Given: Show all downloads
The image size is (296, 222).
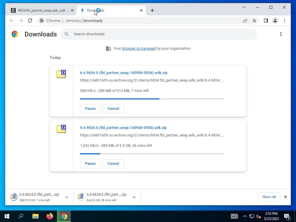Looking at the screenshot, I should pyautogui.click(x=269, y=197).
